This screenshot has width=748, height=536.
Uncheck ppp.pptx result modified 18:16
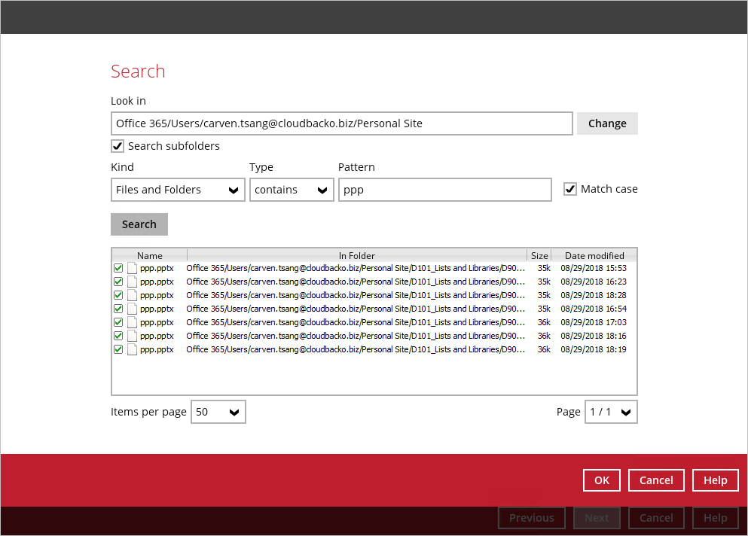[118, 336]
